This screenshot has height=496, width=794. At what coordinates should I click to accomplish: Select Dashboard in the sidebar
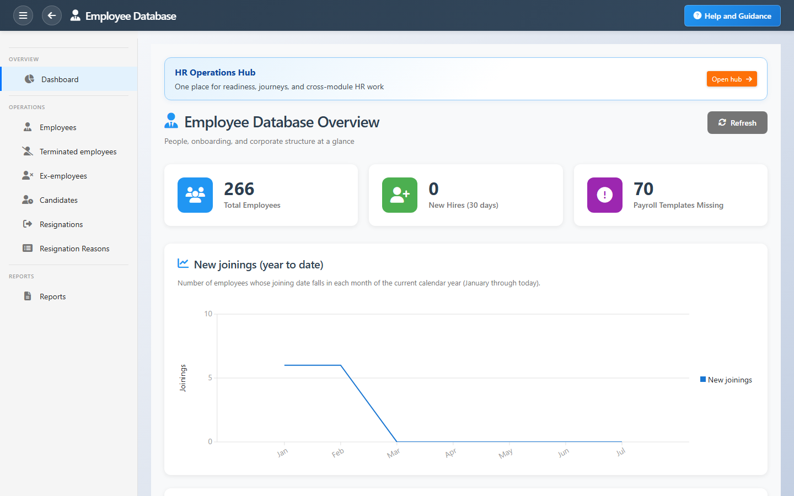coord(69,79)
